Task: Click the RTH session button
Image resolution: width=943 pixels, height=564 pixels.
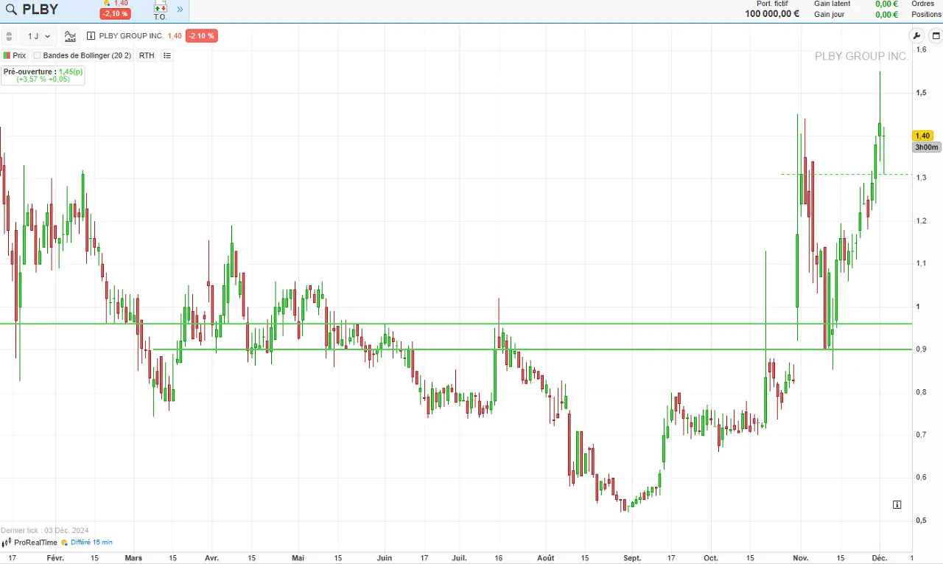Action: (x=147, y=55)
